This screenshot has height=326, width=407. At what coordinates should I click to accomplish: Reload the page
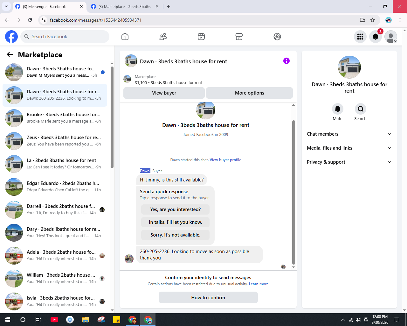point(30,20)
